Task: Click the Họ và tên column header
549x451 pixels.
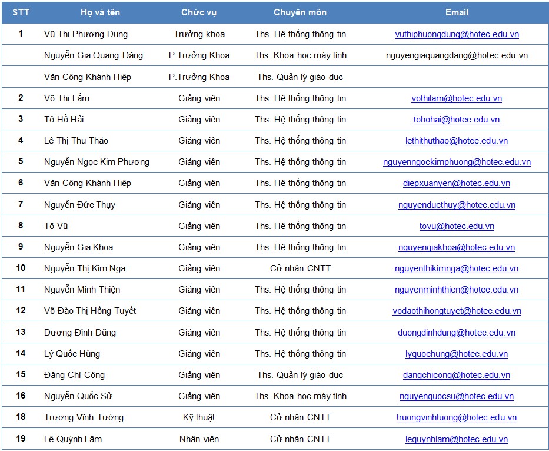Action: point(100,12)
